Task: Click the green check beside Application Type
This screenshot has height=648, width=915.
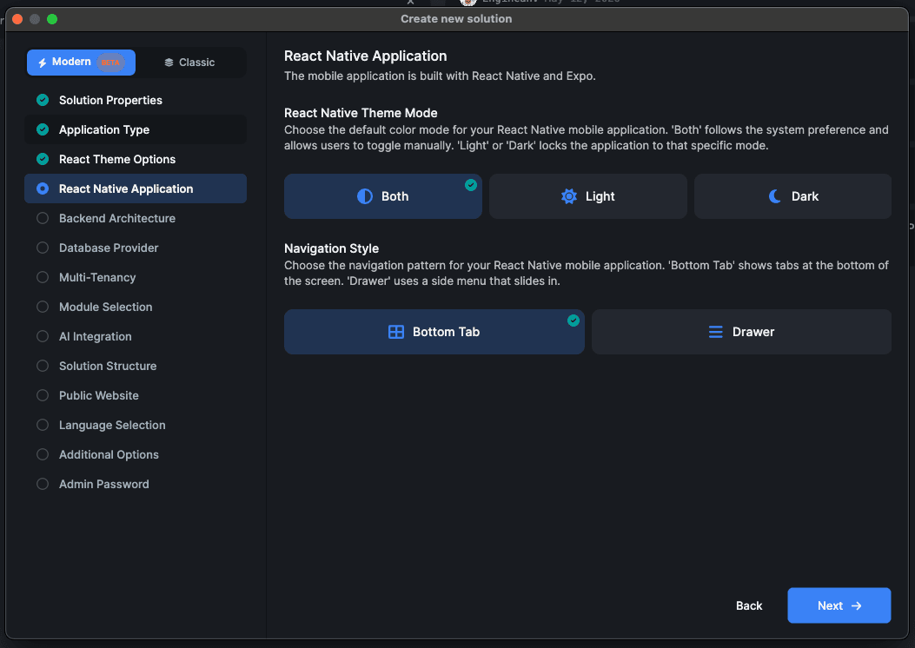Action: pos(43,129)
